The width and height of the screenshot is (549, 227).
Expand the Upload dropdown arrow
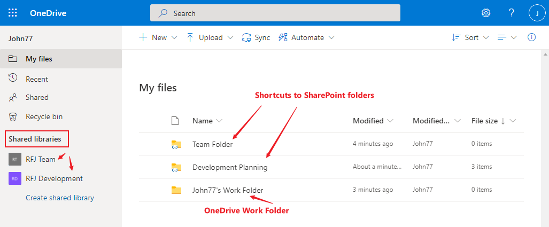pyautogui.click(x=230, y=37)
